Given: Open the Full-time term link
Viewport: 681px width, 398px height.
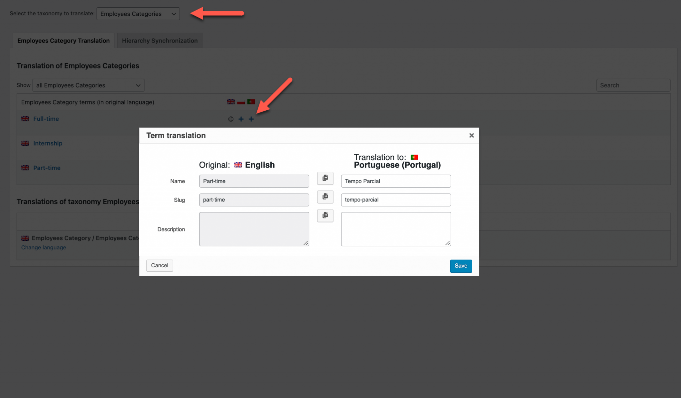Looking at the screenshot, I should coord(46,119).
